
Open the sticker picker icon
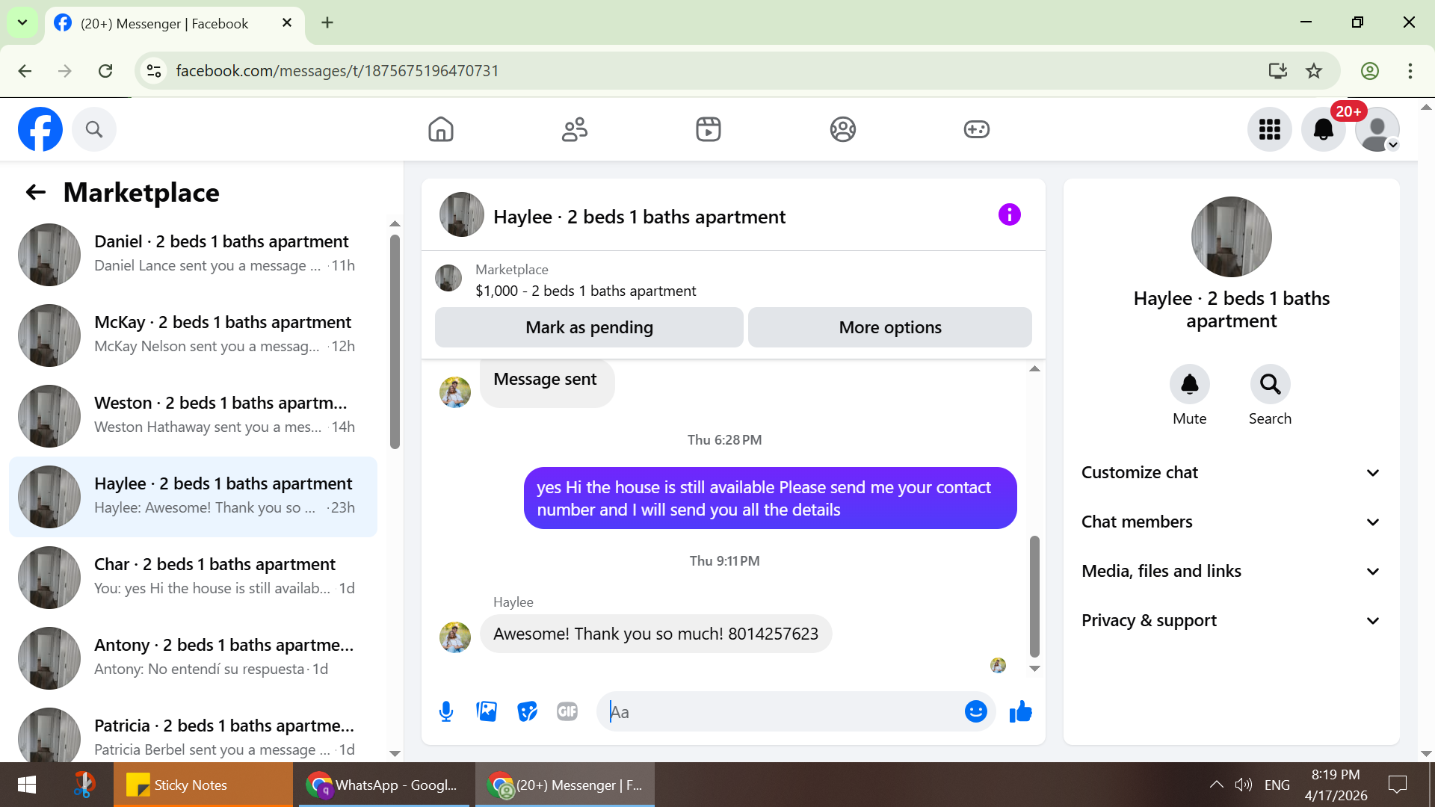tap(527, 711)
